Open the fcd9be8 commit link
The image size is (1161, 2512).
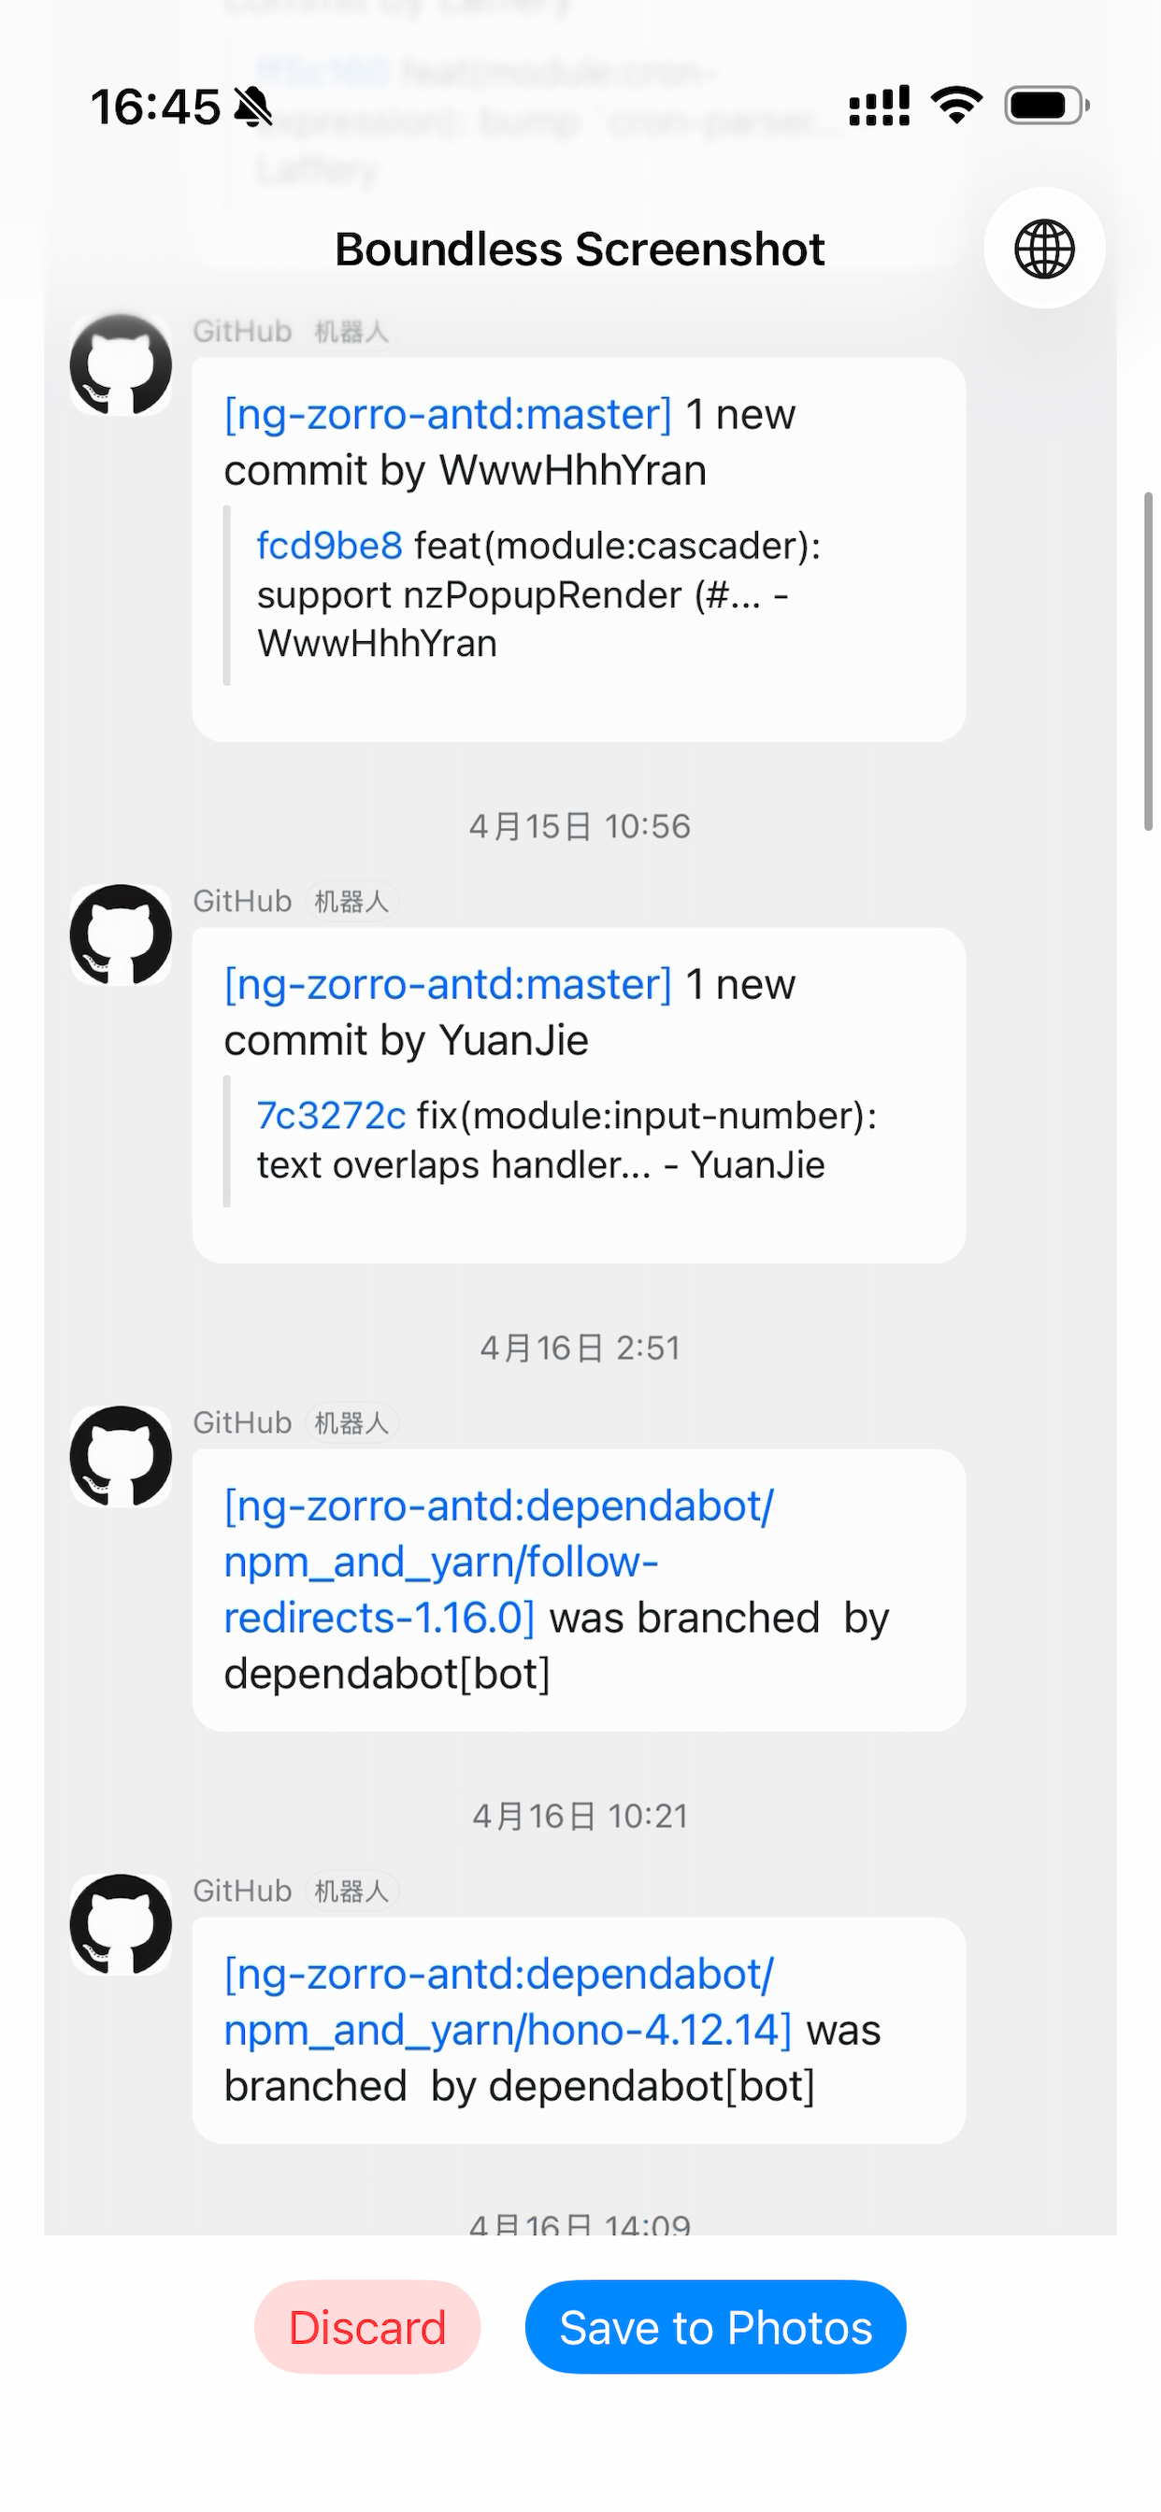pos(330,545)
